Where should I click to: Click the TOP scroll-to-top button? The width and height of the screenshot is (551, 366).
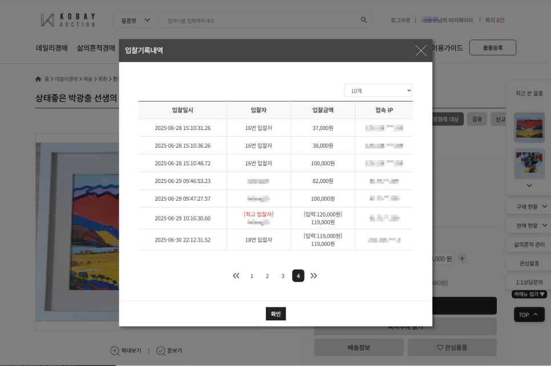[x=529, y=315]
